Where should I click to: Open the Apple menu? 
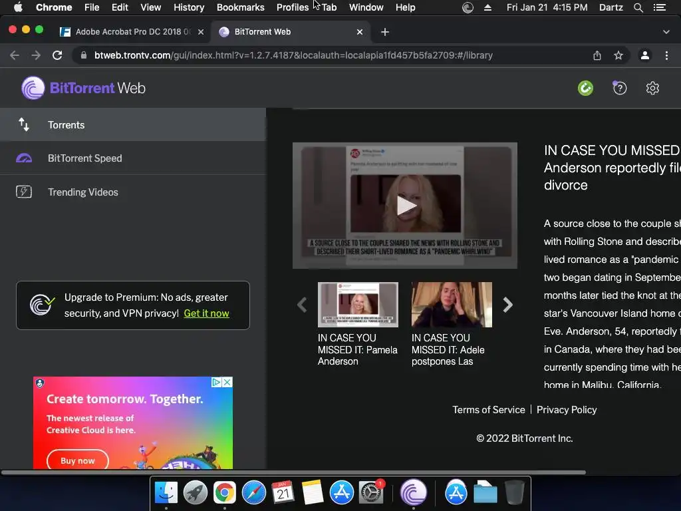pyautogui.click(x=18, y=7)
